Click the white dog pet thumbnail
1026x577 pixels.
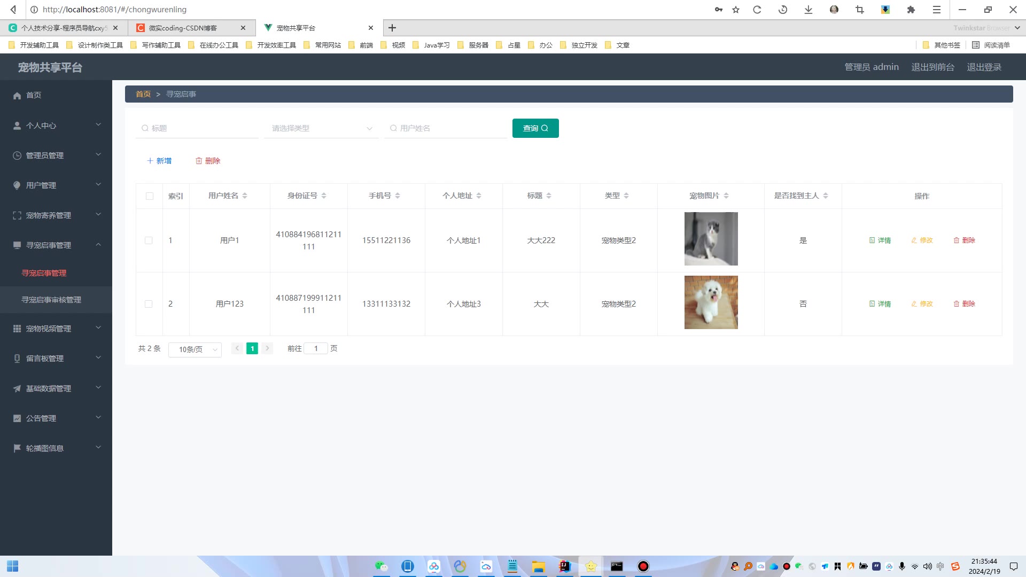coord(711,302)
